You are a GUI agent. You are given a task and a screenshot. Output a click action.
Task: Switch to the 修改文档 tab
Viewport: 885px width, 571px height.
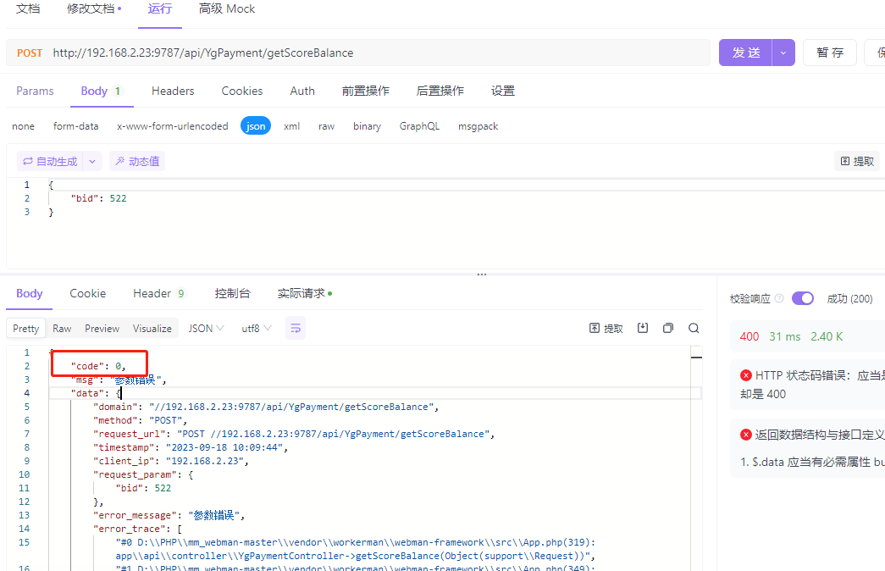[x=94, y=8]
